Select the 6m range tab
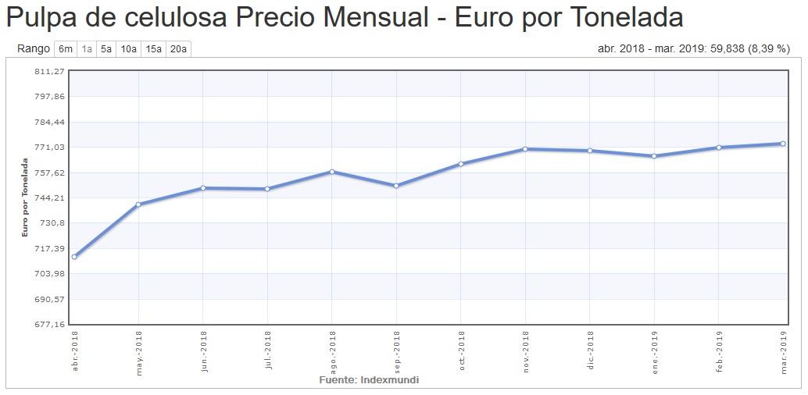The image size is (808, 395). click(x=66, y=49)
